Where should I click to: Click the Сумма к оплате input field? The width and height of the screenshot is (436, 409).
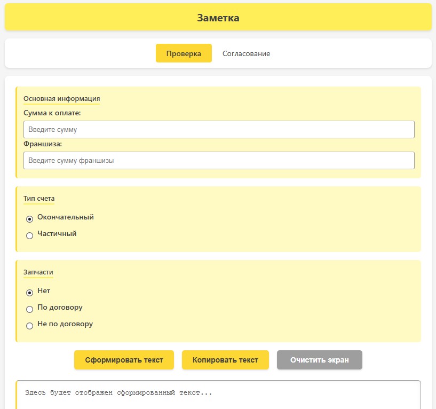click(219, 130)
